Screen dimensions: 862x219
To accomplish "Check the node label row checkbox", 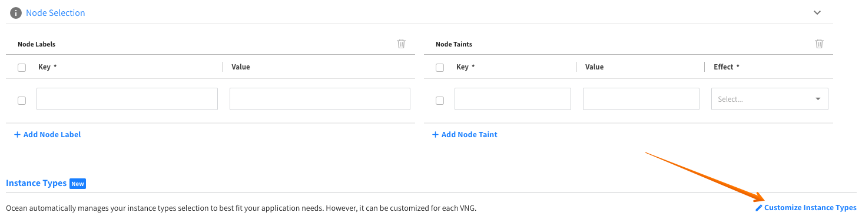I will click(22, 101).
